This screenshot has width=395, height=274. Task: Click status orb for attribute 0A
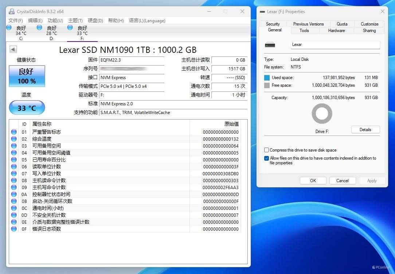tap(14, 194)
